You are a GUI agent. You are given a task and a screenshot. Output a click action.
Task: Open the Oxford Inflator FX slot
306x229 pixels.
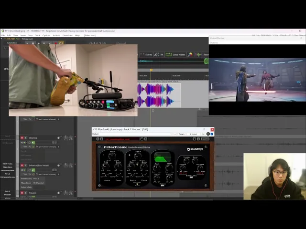[x=26, y=187]
